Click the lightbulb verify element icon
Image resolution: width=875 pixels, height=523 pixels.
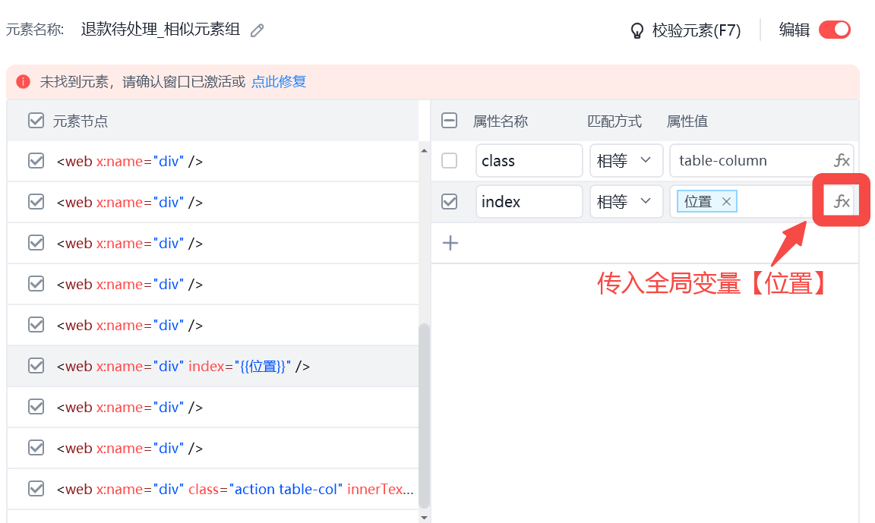tap(637, 30)
